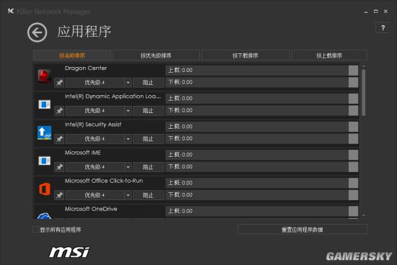Open priority dropdown for Dragon Center
Viewport: 397px width, 265px height.
(x=128, y=83)
